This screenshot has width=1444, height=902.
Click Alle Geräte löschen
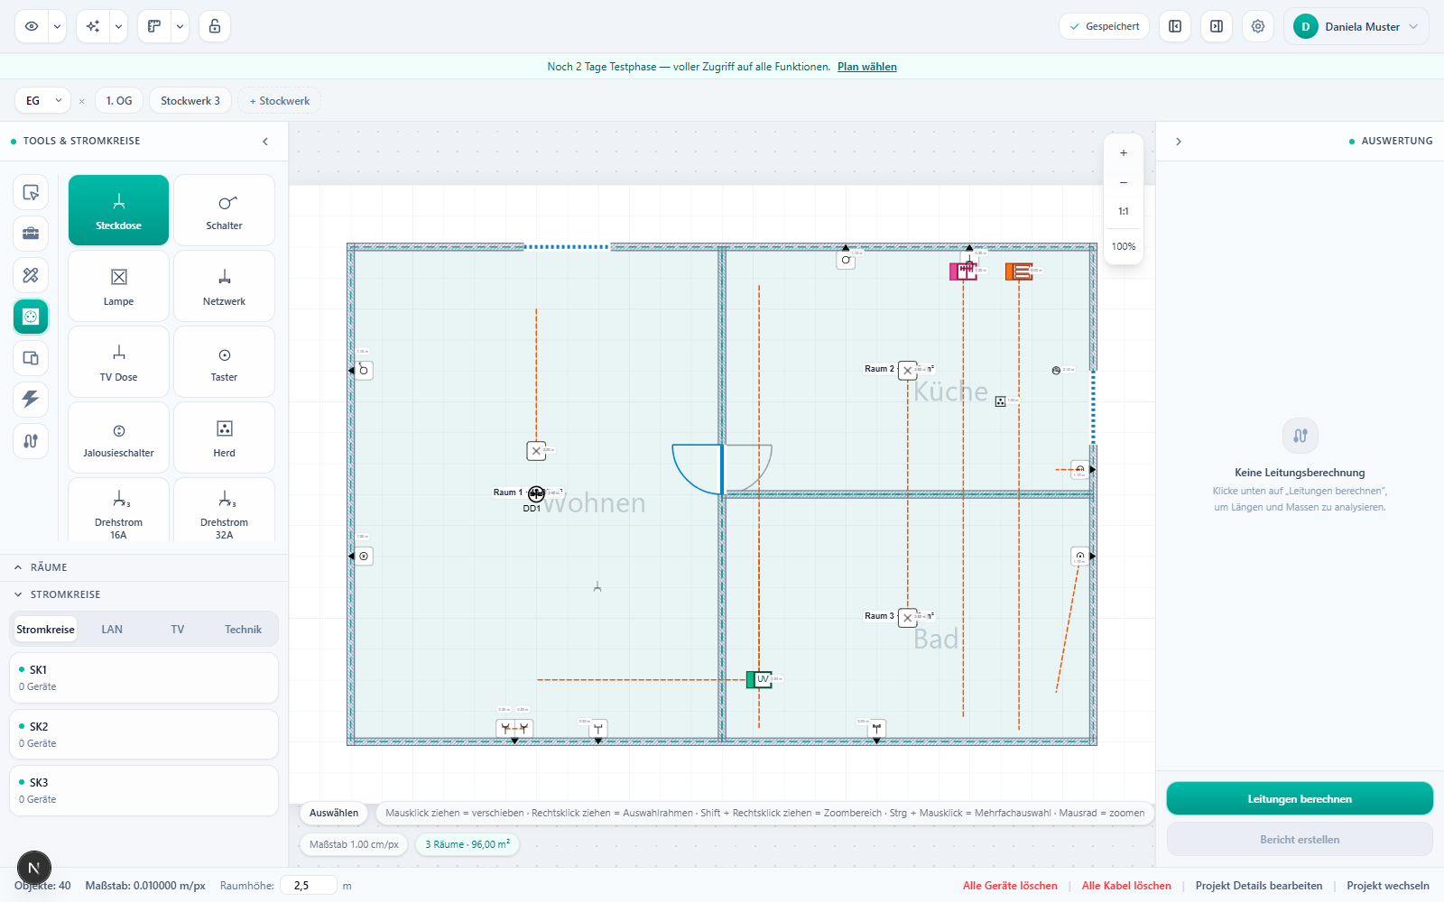1010,886
